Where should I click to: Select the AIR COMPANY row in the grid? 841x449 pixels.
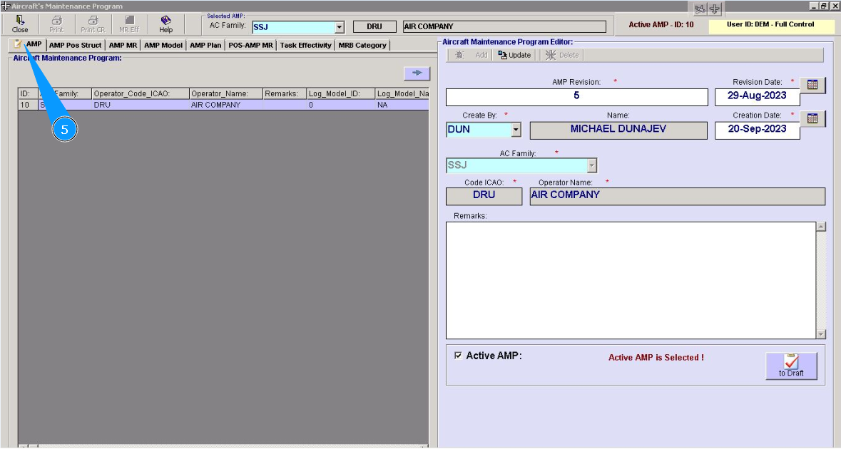point(214,104)
